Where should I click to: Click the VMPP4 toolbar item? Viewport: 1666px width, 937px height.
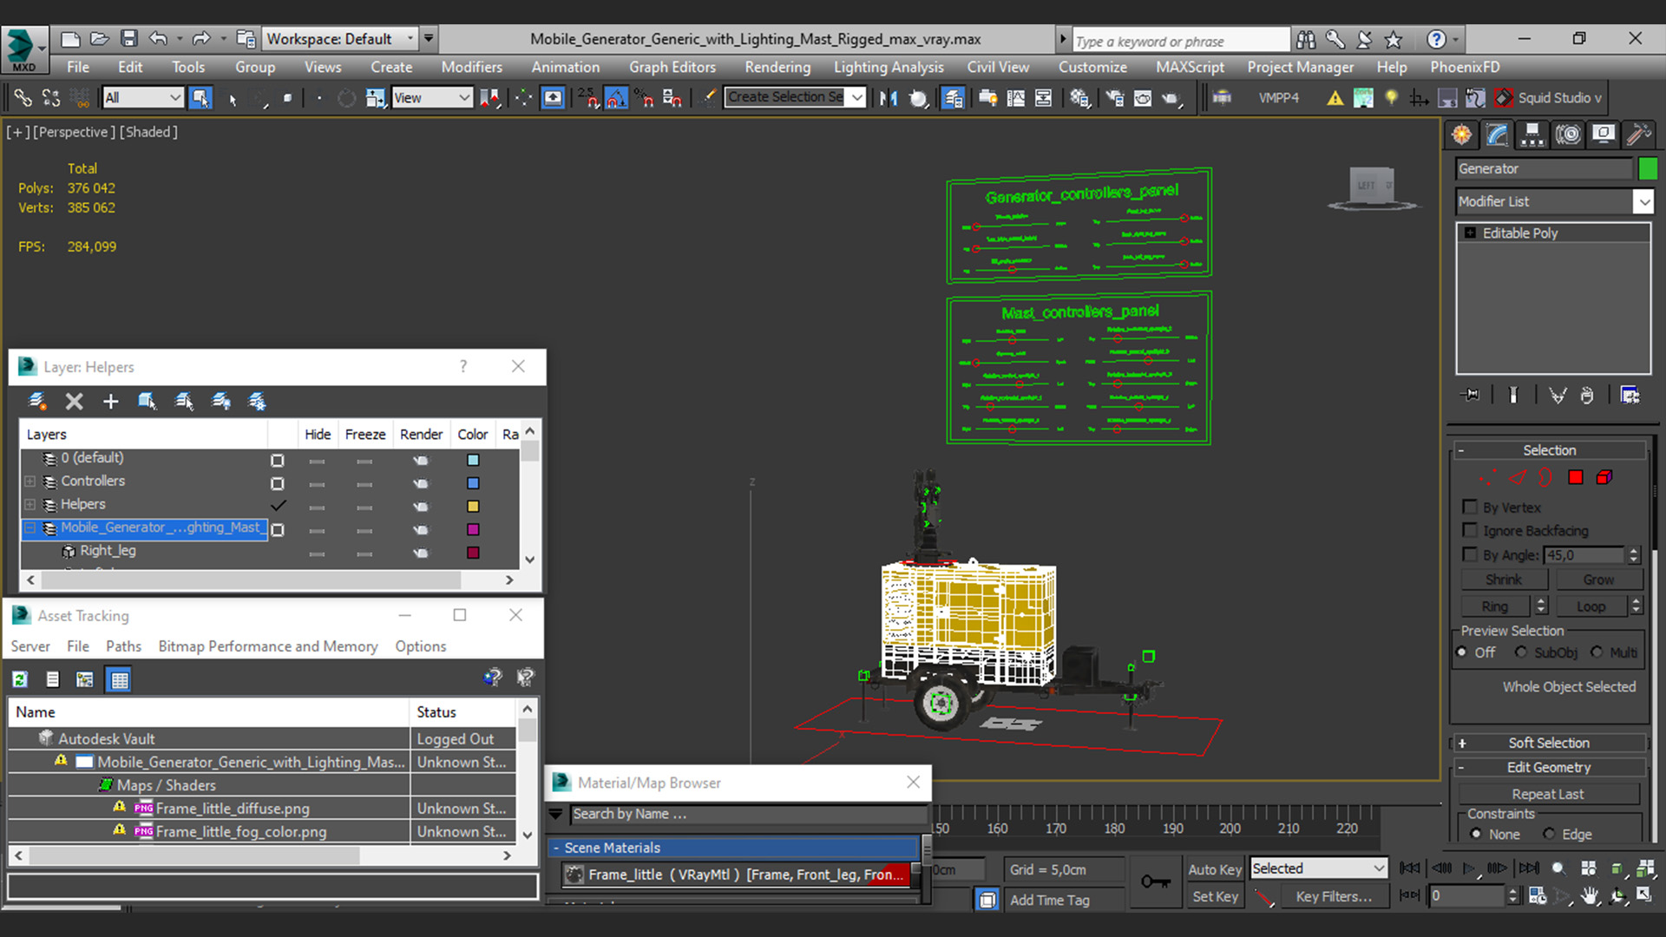[x=1278, y=98]
